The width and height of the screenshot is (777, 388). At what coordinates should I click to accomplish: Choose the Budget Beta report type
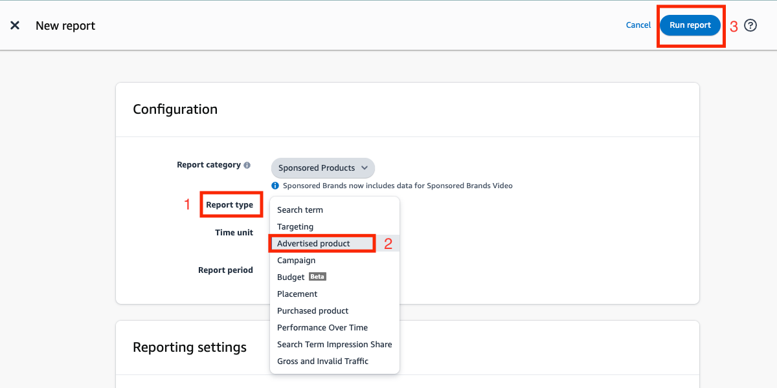(x=291, y=277)
